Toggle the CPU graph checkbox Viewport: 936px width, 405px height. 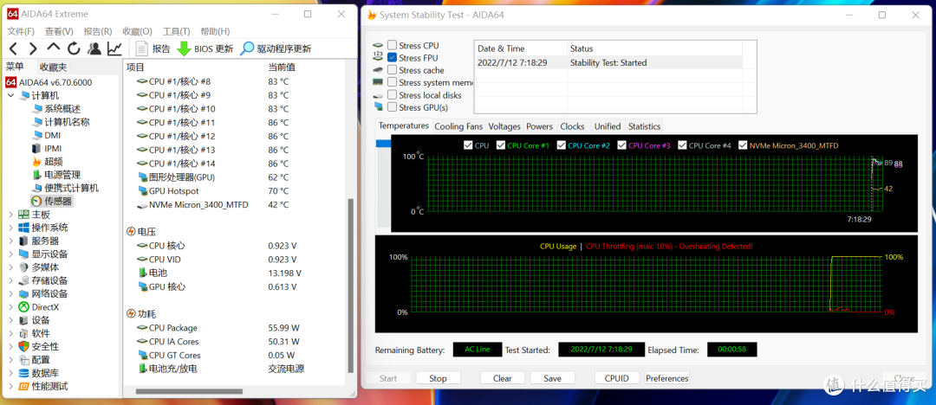(x=468, y=145)
